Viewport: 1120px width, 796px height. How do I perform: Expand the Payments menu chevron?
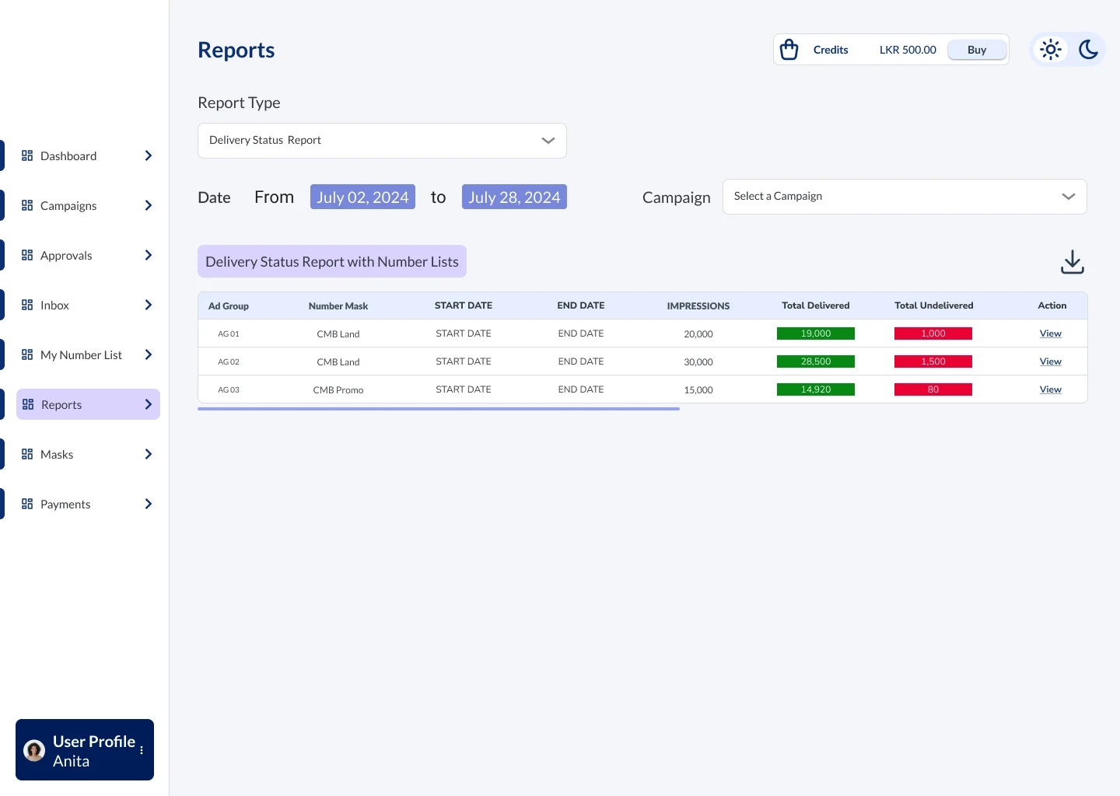(x=149, y=504)
